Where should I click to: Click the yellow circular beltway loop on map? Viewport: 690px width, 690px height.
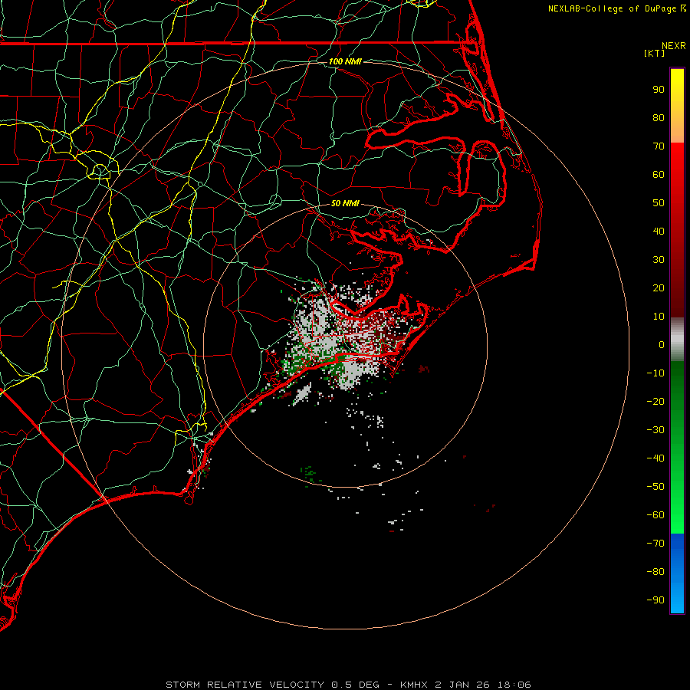coord(100,170)
